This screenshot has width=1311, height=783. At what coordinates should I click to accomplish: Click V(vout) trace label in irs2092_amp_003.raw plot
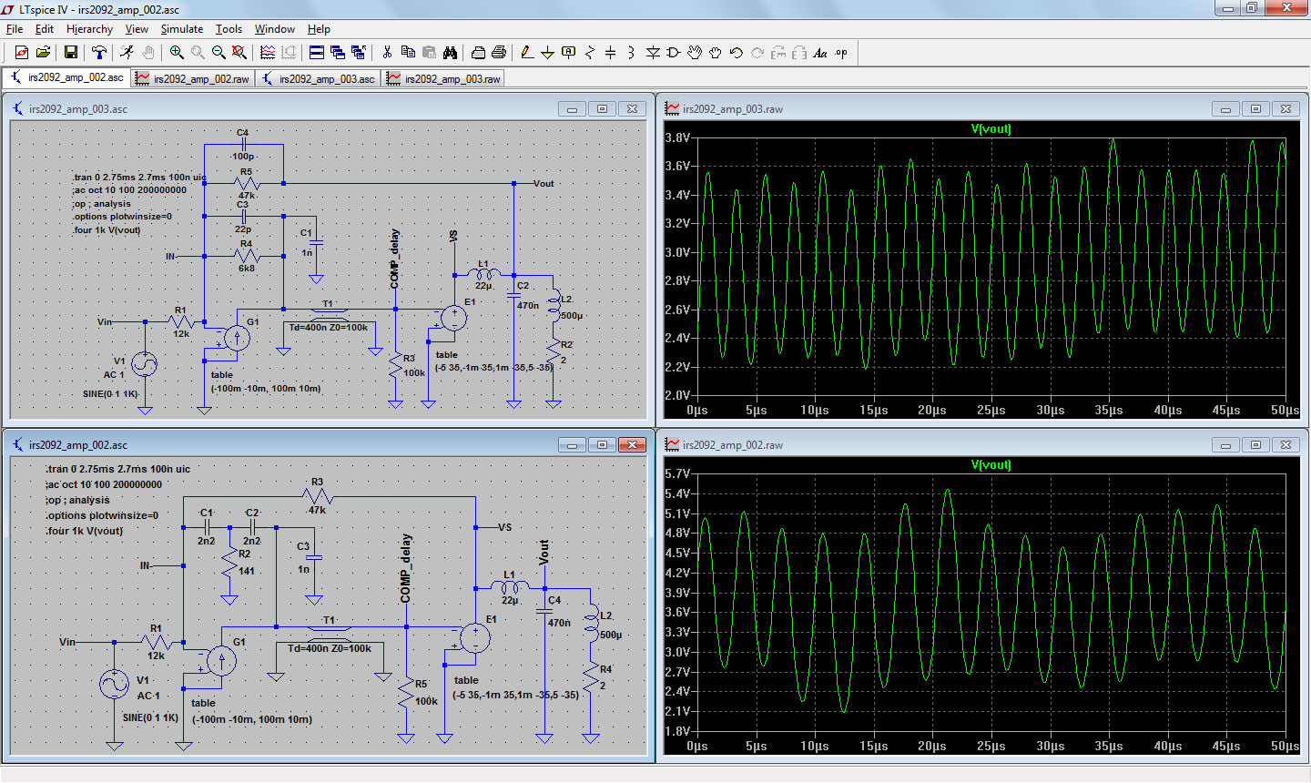tap(991, 128)
